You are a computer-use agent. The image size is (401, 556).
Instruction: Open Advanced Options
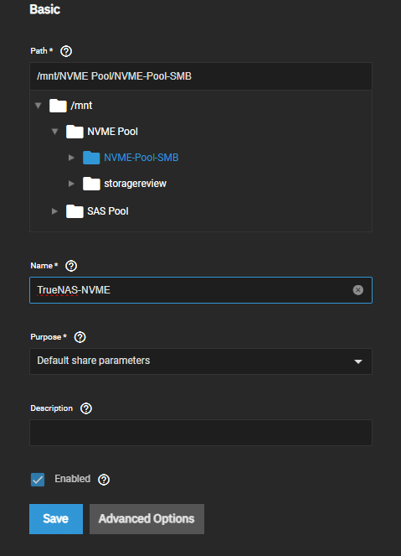click(x=147, y=519)
